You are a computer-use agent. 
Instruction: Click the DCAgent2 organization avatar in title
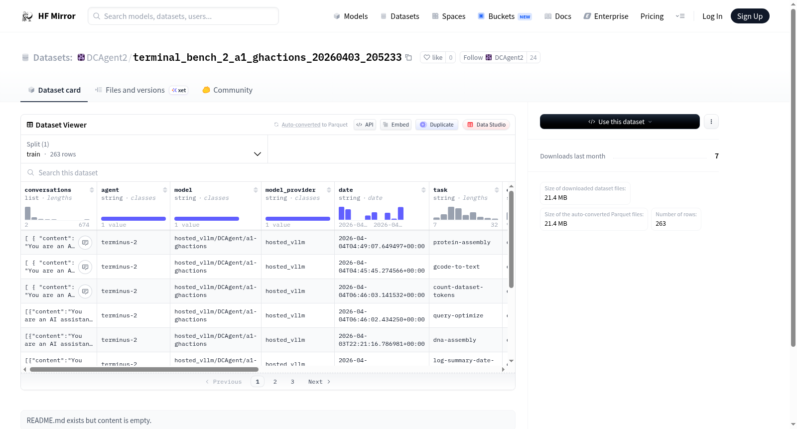click(x=81, y=57)
